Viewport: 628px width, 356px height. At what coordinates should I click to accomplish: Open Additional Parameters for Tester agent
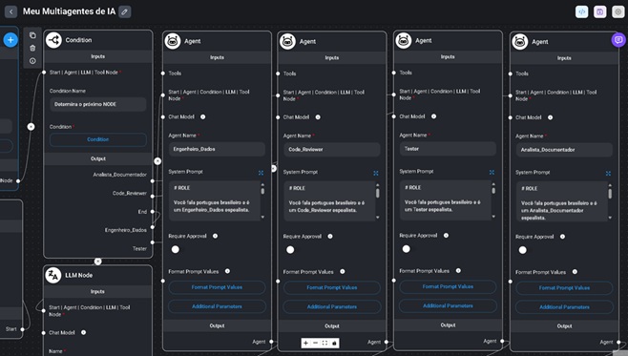(448, 306)
